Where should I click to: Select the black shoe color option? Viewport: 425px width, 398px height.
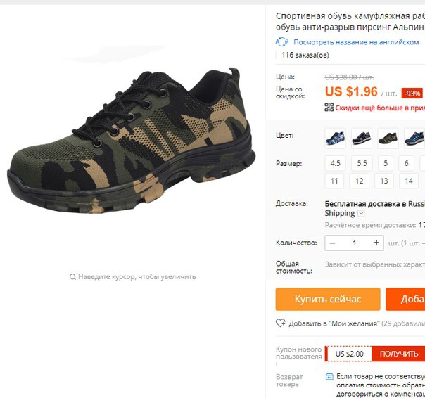[x=362, y=139]
